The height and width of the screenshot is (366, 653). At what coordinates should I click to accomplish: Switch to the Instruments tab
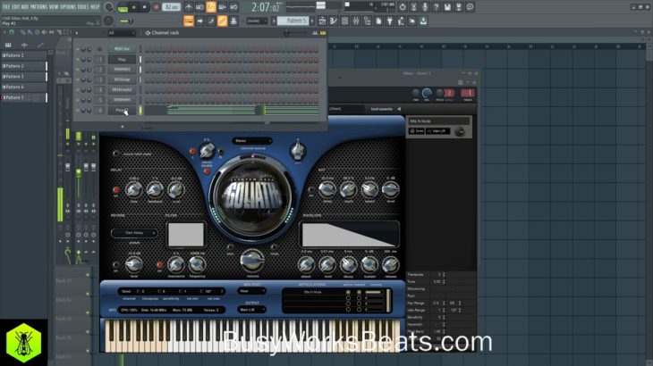point(381,109)
